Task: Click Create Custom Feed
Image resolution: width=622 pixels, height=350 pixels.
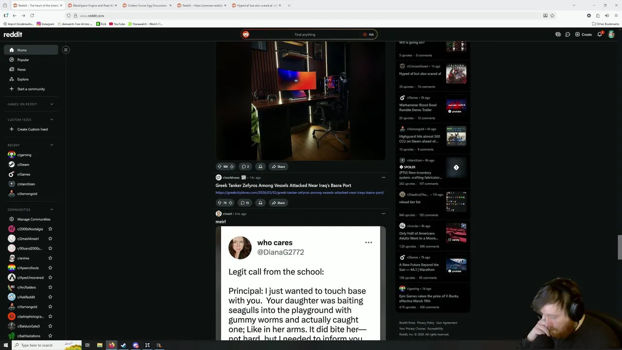Action: click(x=31, y=129)
